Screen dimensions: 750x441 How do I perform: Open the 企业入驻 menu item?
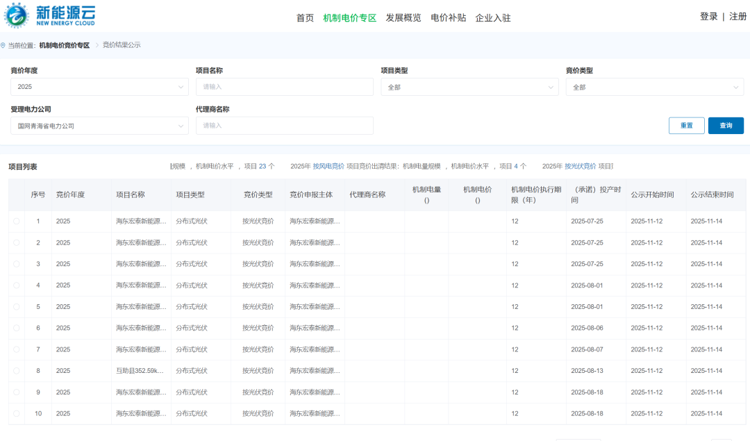[493, 18]
